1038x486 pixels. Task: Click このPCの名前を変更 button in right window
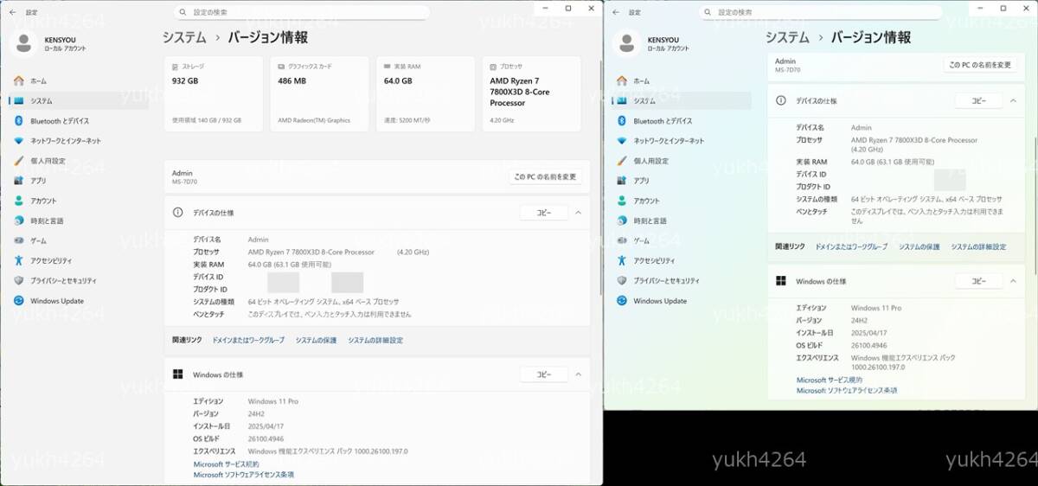(979, 65)
